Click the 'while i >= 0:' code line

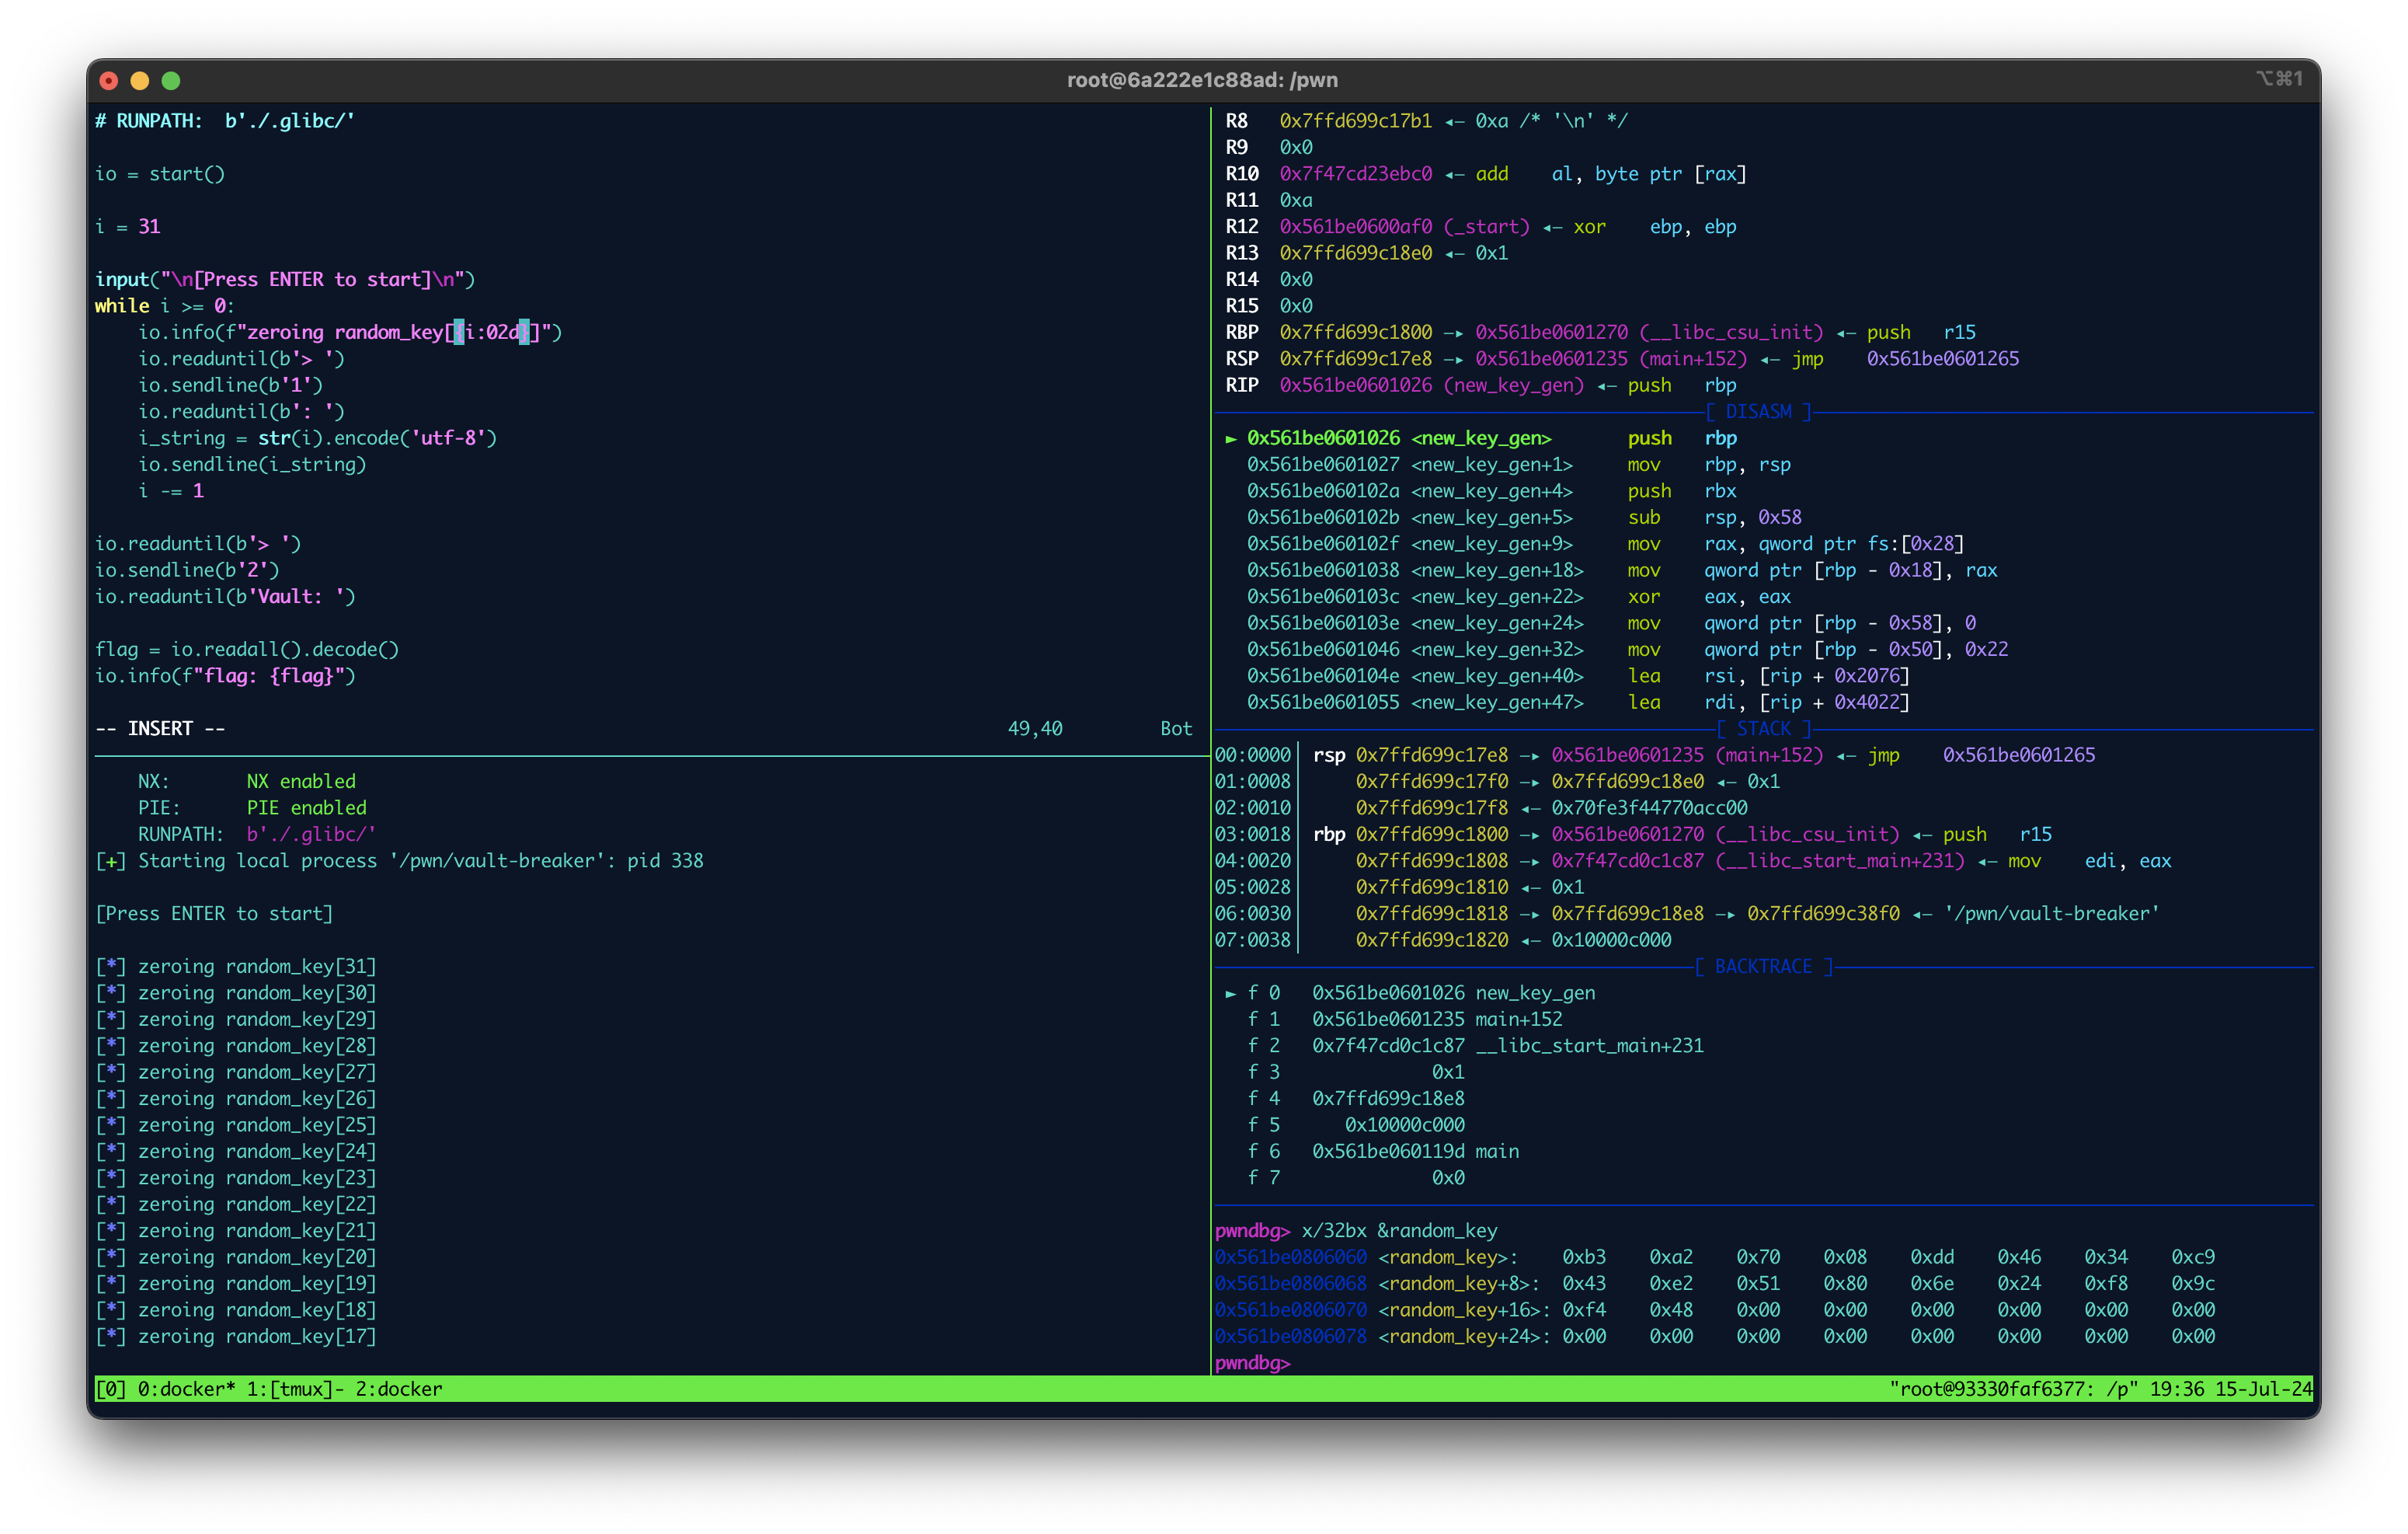point(165,306)
